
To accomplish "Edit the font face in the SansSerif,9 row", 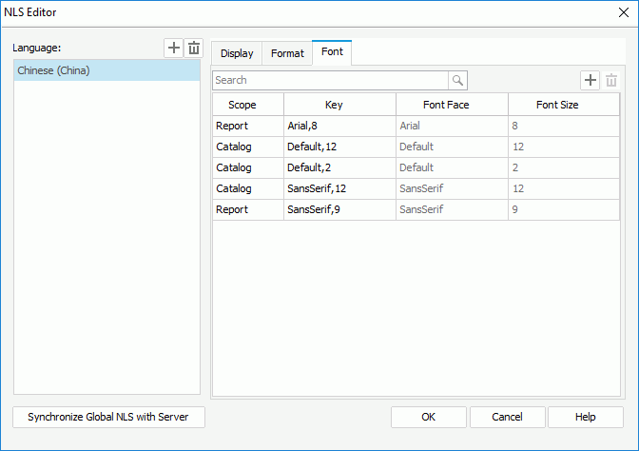I will (452, 209).
